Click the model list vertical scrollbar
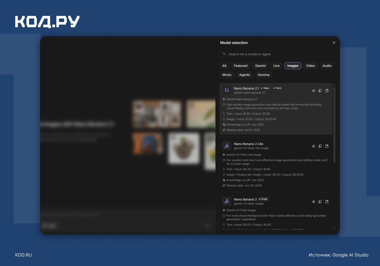Viewport: 380px width, 266px height. click(334, 125)
